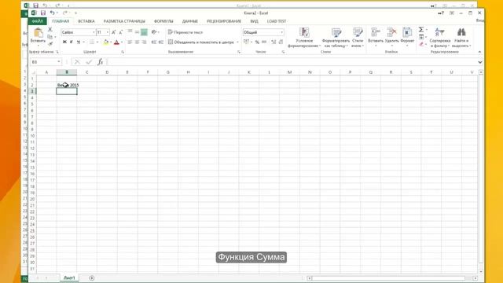Open Sort and Filter (Сортировка и фильтр)

click(440, 38)
